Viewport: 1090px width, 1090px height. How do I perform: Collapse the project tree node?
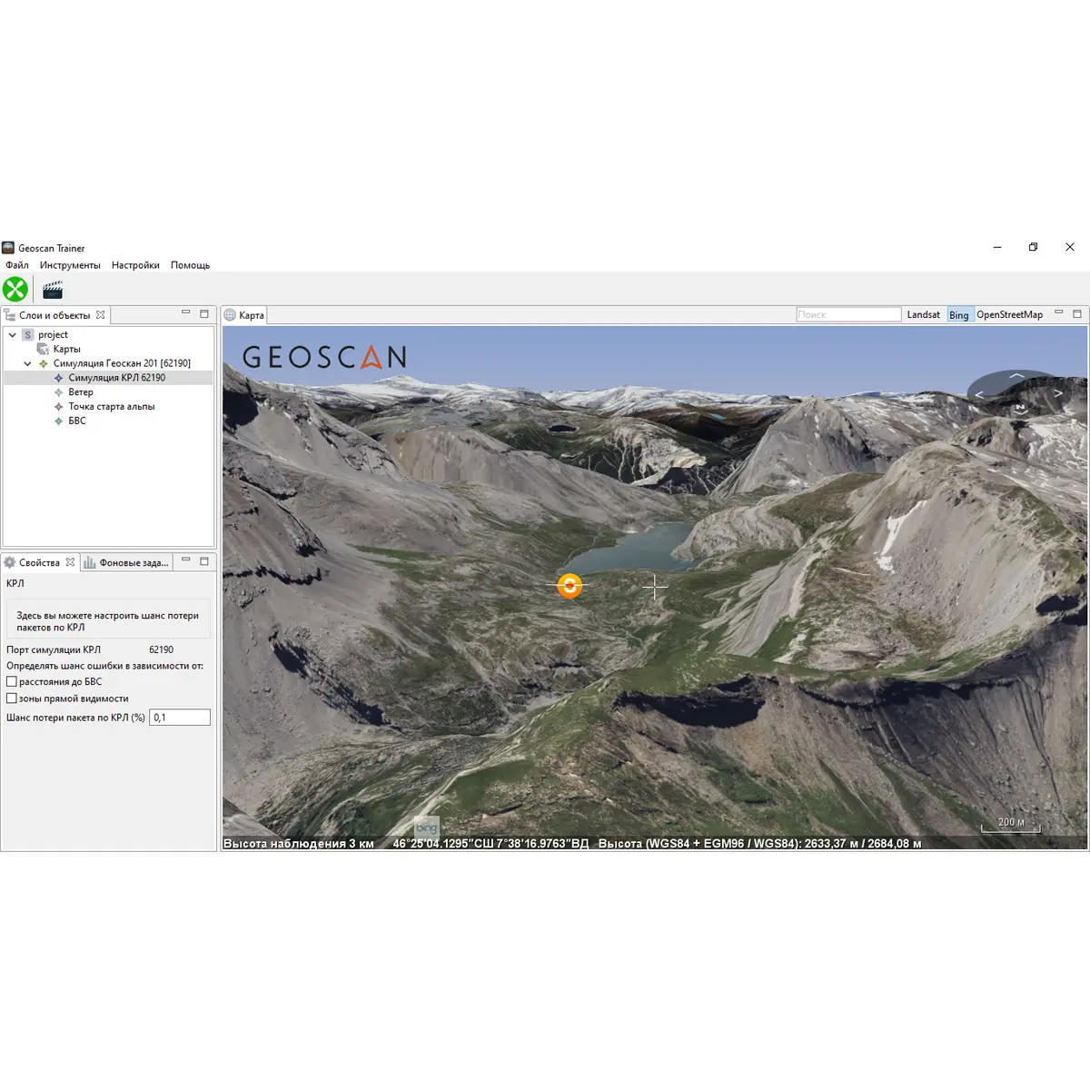(x=13, y=335)
